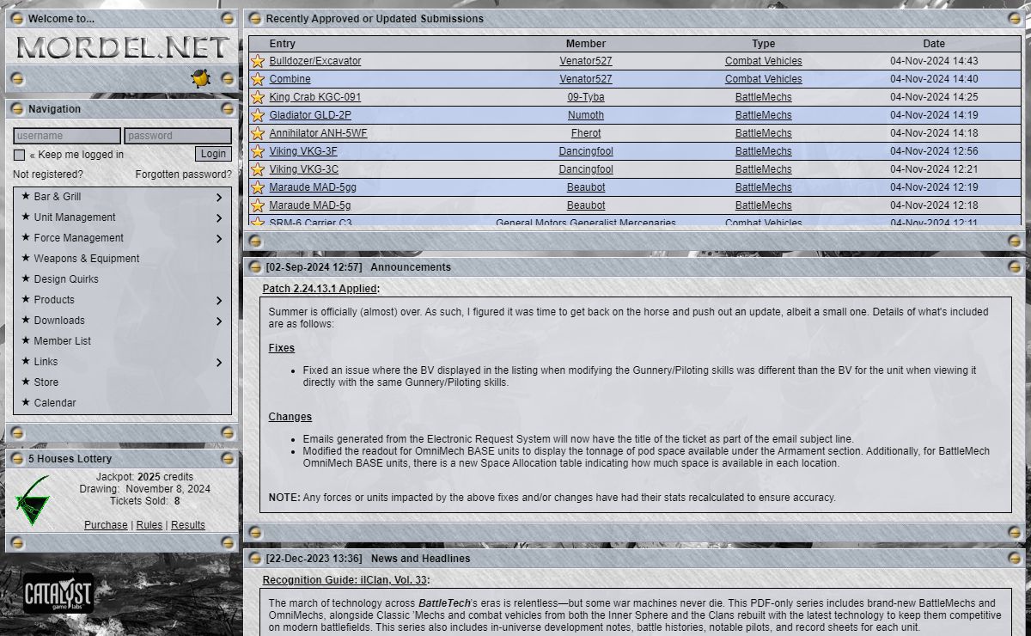
Task: Click the Forgotten password? link
Action: click(183, 174)
